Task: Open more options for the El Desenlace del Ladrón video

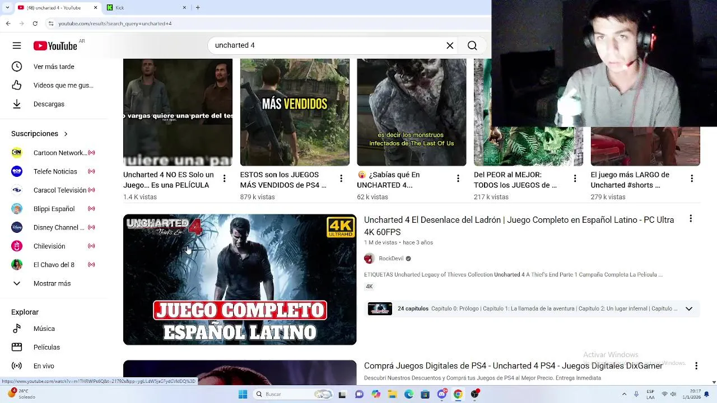Action: [691, 219]
